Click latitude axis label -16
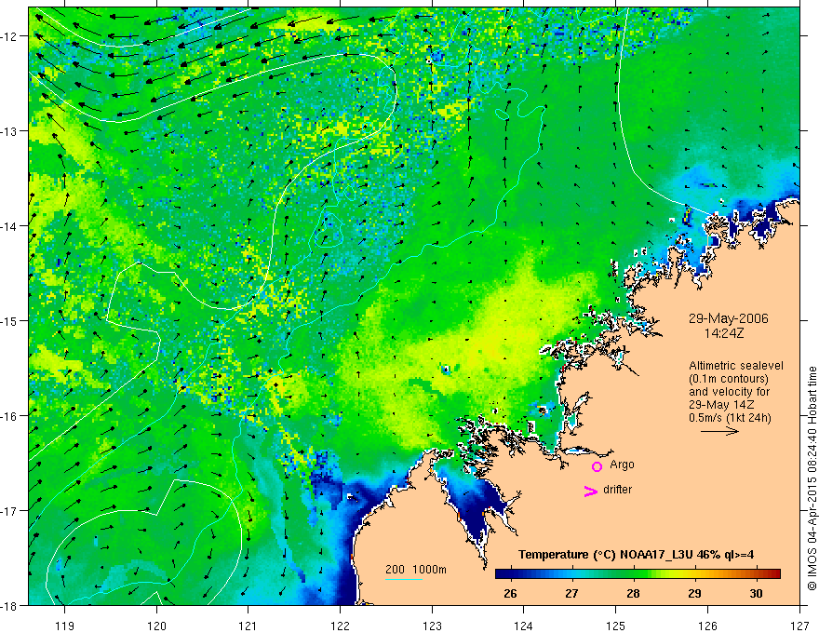 [9, 416]
